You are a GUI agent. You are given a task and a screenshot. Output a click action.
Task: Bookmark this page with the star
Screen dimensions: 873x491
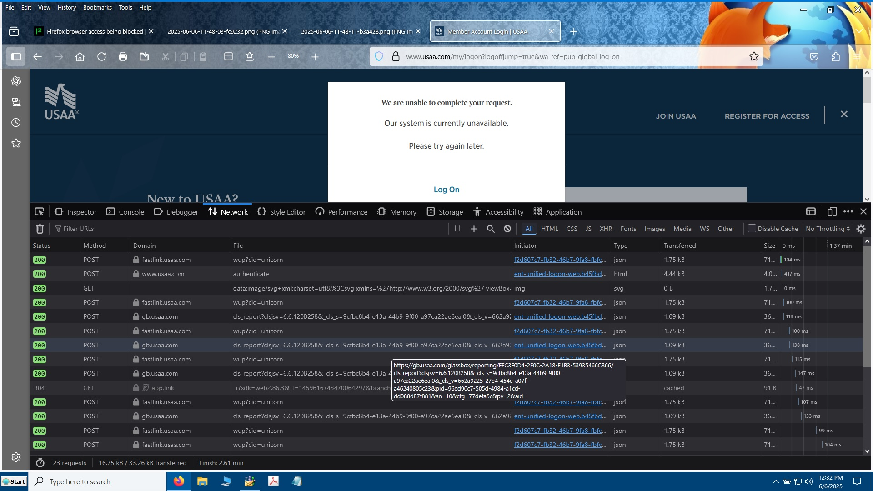click(754, 56)
